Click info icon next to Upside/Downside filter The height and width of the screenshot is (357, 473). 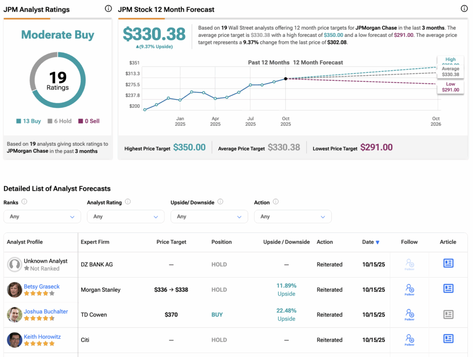click(x=220, y=202)
